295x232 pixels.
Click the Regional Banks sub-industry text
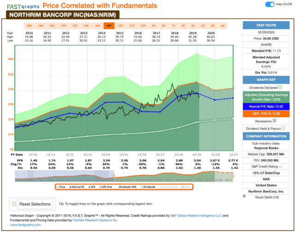pos(266,148)
